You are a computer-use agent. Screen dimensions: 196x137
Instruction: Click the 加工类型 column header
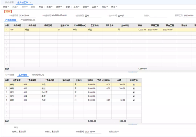16,80
